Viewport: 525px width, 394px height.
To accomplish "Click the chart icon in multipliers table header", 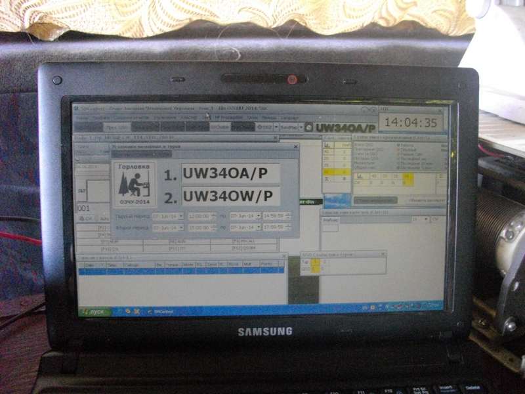I will coord(327,144).
